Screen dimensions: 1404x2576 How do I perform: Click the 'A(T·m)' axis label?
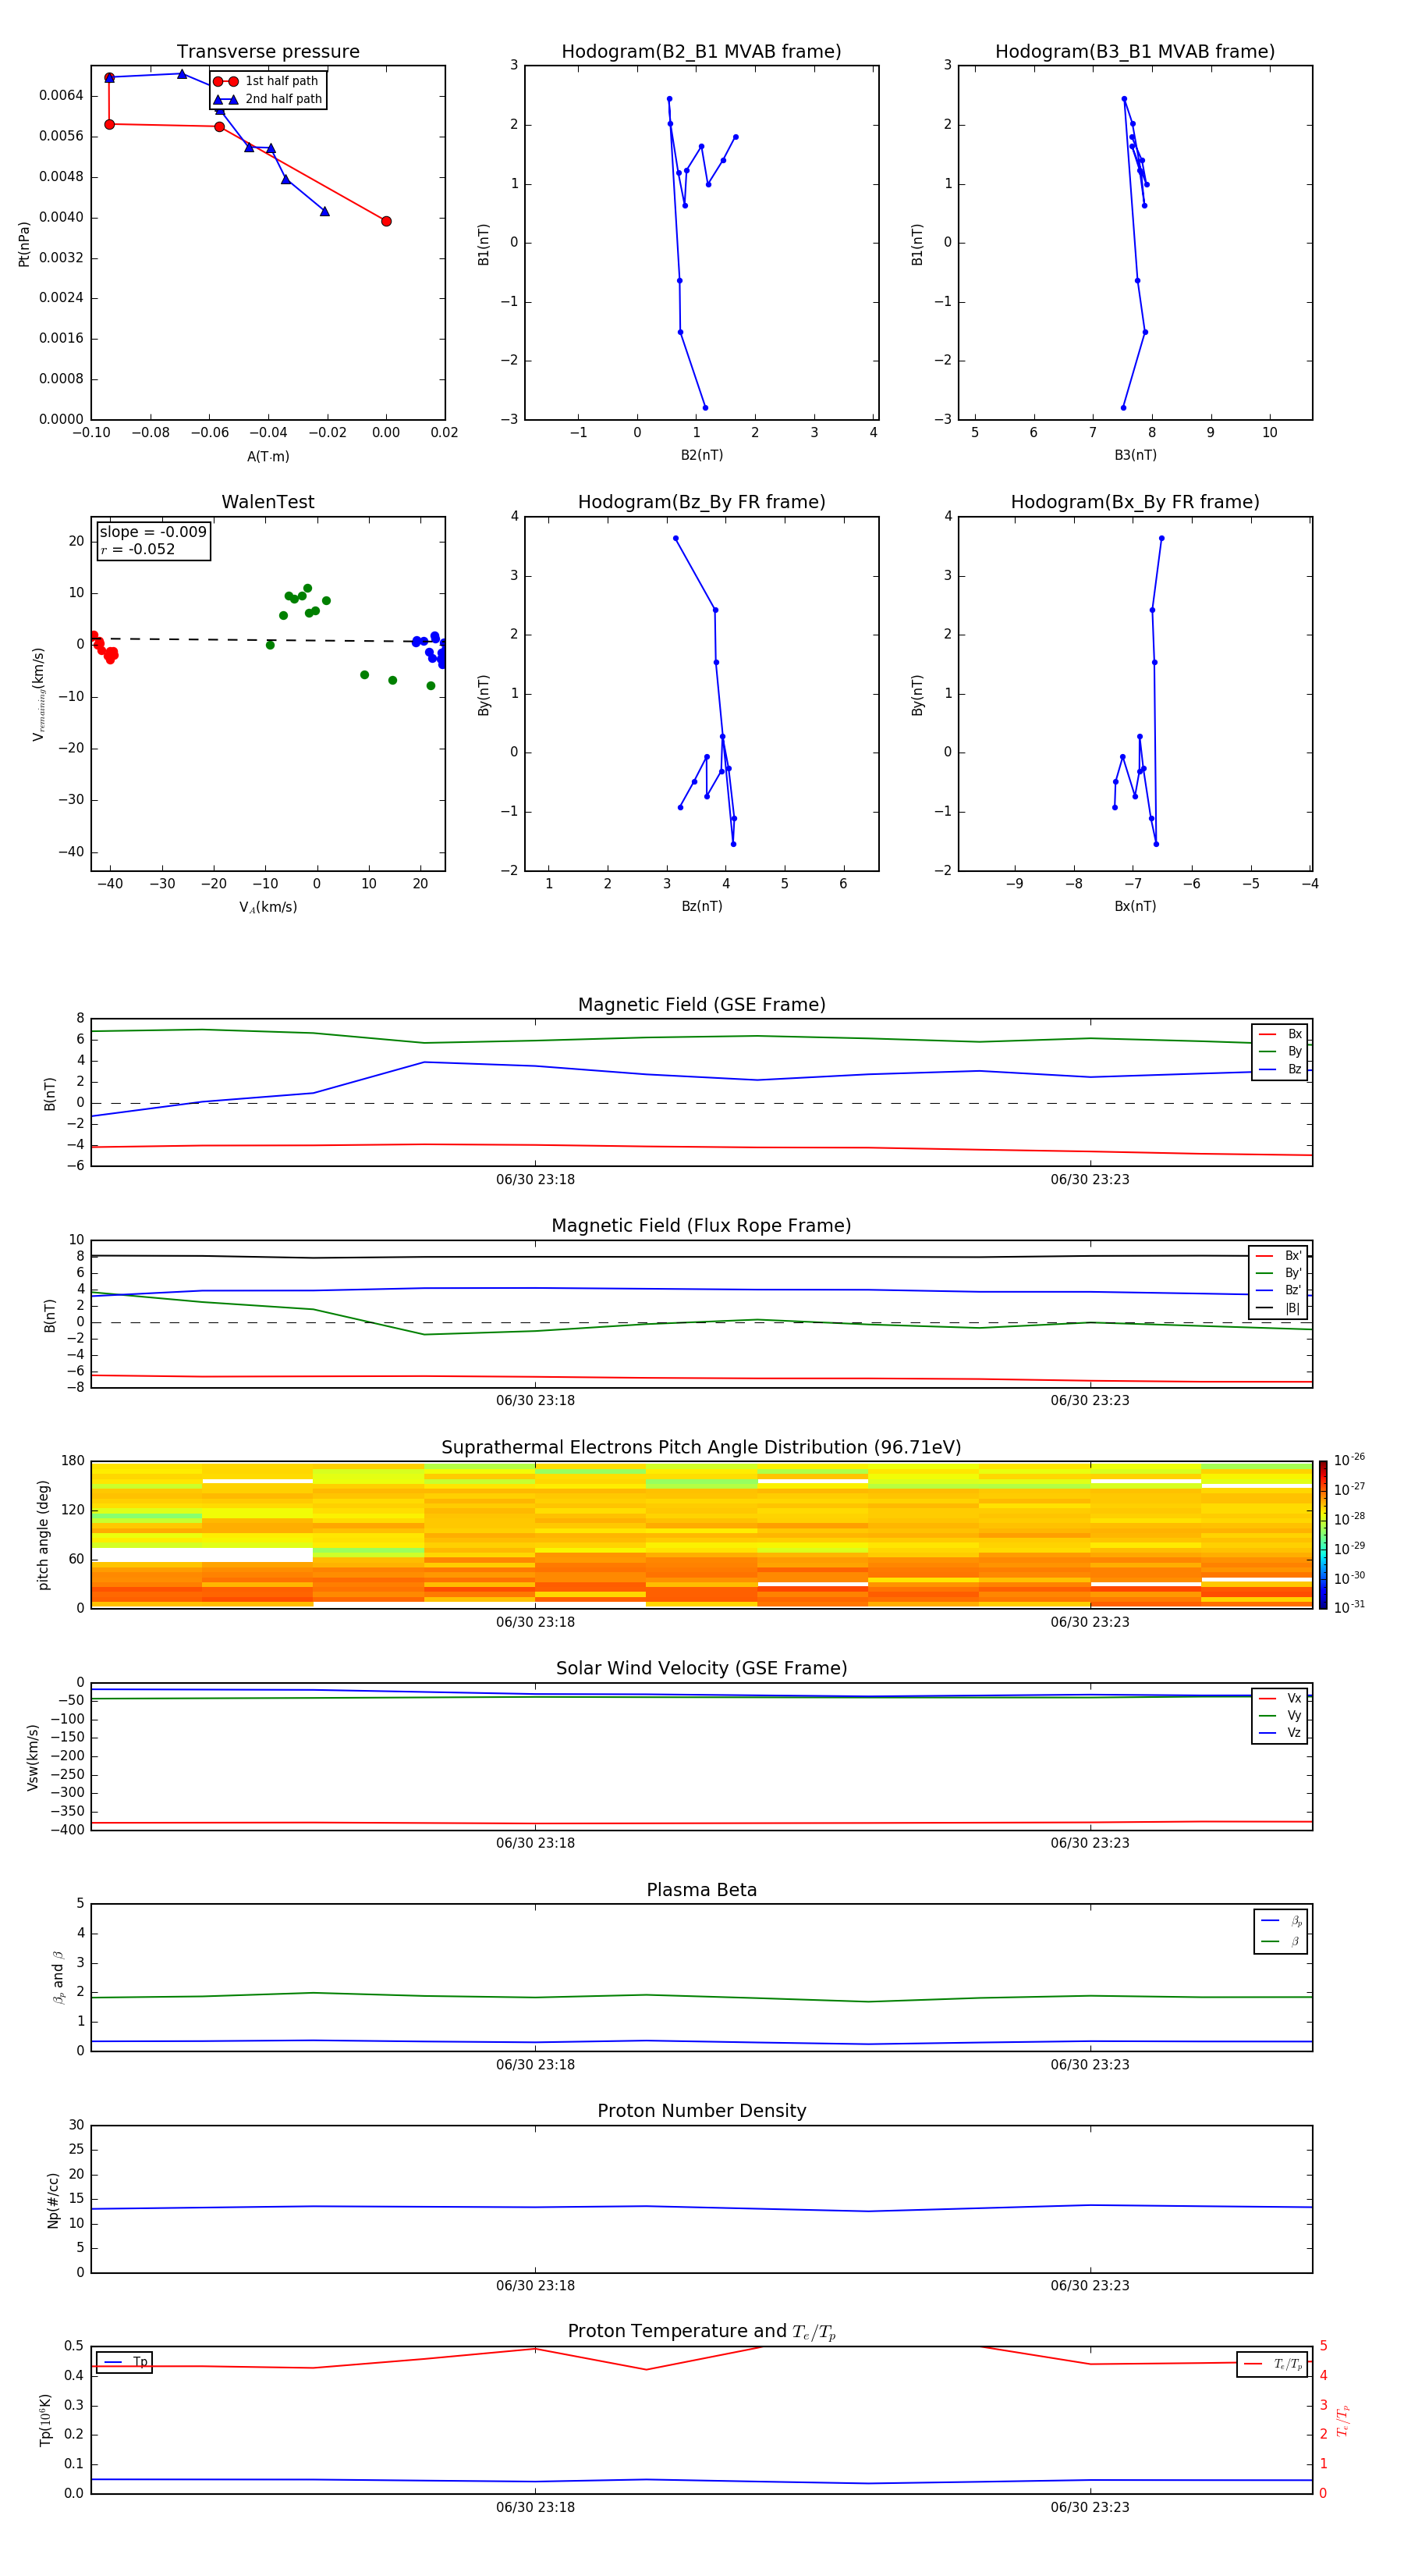[x=268, y=456]
